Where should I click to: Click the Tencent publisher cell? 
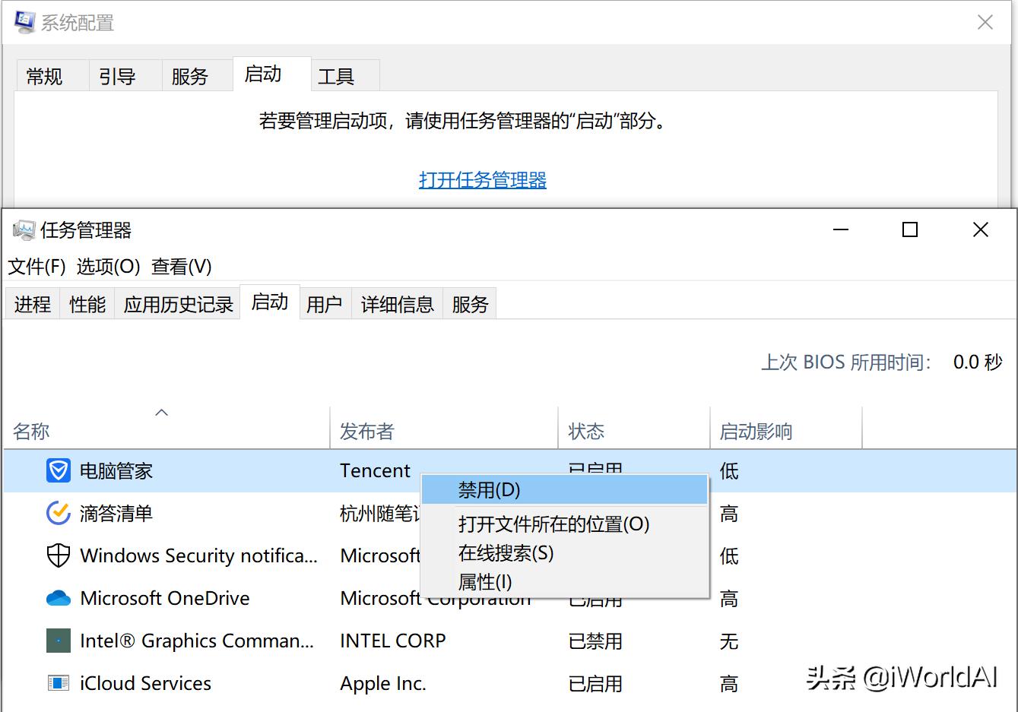click(x=375, y=471)
